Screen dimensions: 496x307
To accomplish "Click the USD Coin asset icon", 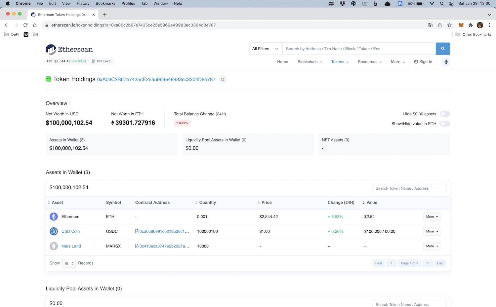I will (x=54, y=231).
